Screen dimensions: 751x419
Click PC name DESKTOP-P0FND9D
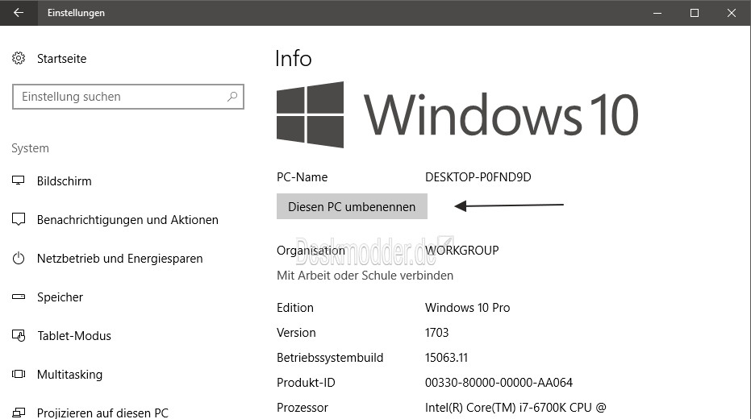coord(478,177)
